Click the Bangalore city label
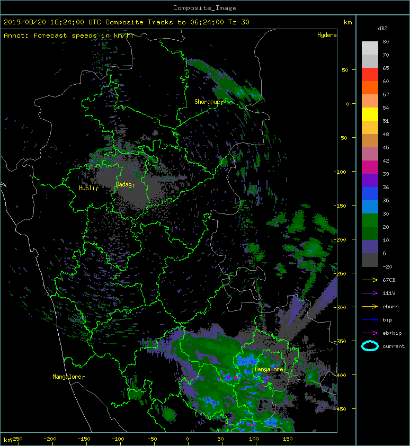410x446 pixels. click(x=269, y=369)
